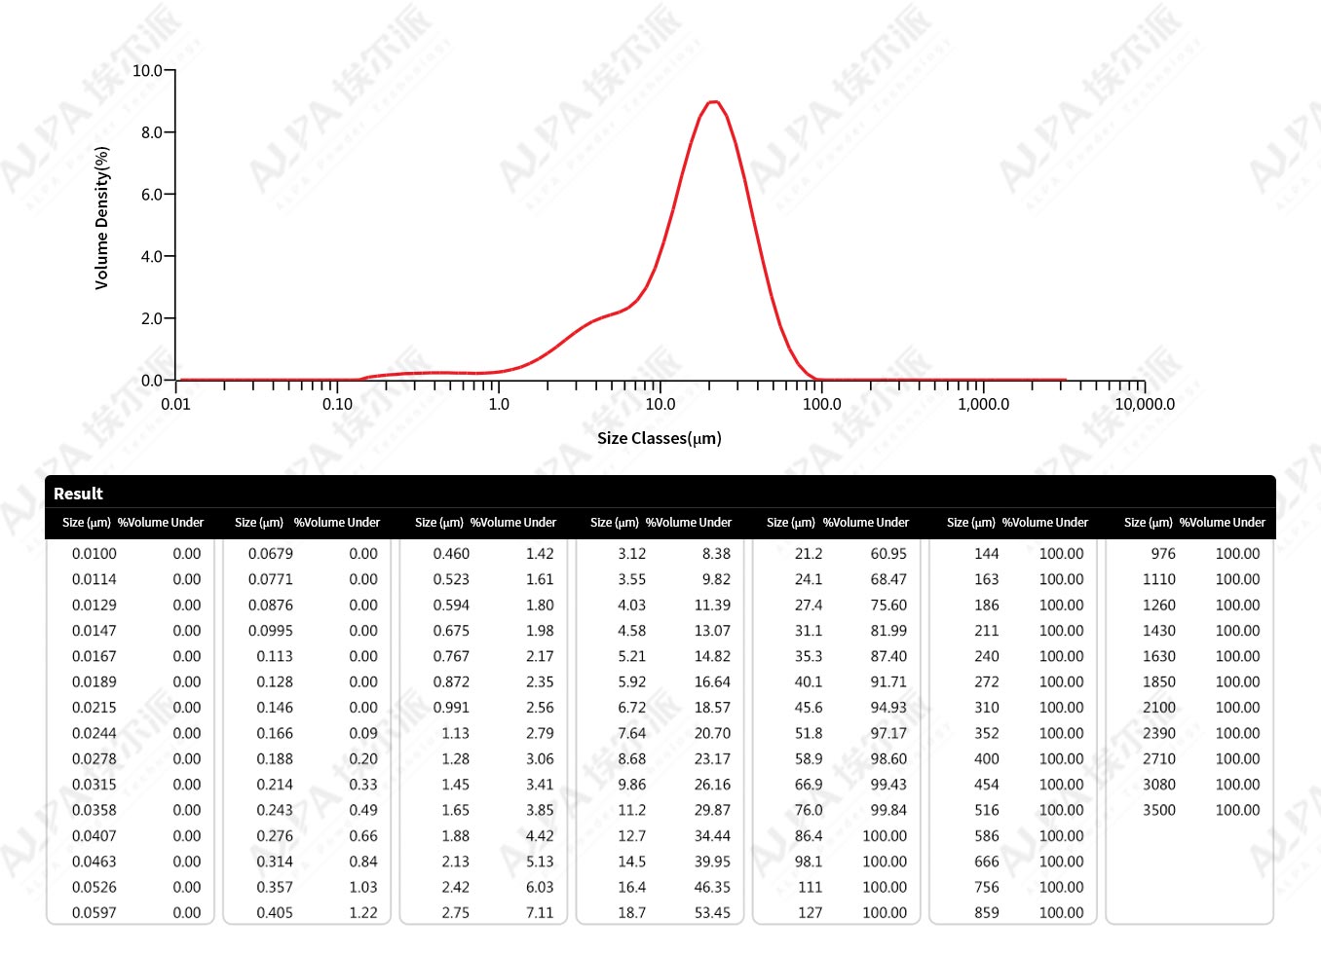Screen dimensions: 1321x954
Task: Click volume under value 20.70
Action: 712,733
